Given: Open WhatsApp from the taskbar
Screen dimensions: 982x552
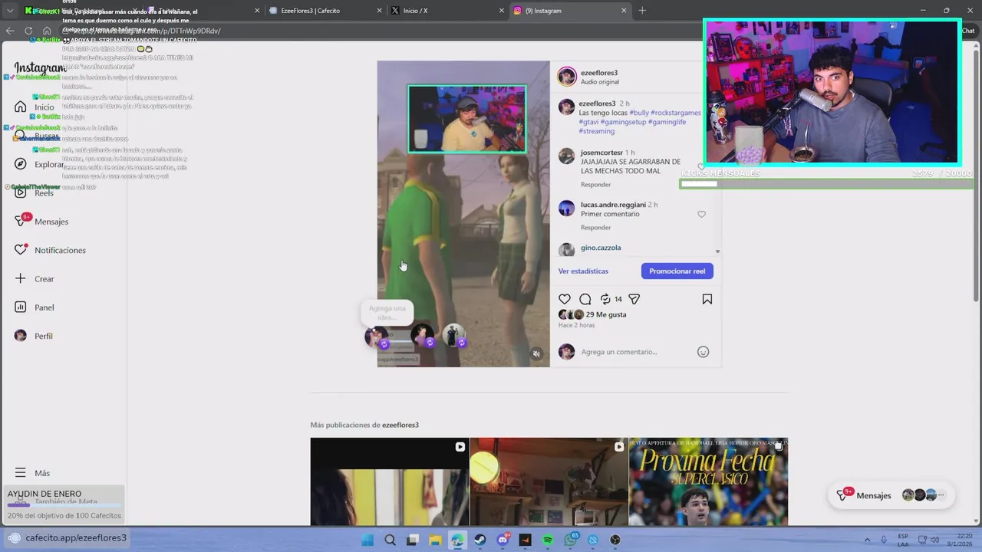Looking at the screenshot, I should pos(570,540).
